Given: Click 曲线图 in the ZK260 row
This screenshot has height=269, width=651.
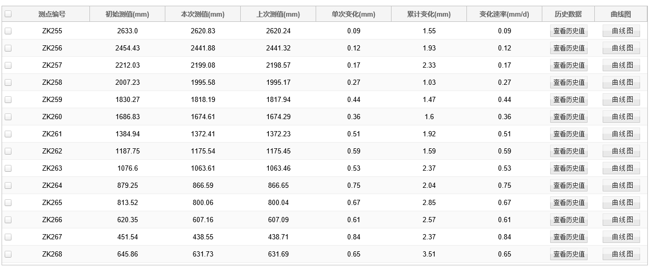Looking at the screenshot, I should click(x=621, y=117).
